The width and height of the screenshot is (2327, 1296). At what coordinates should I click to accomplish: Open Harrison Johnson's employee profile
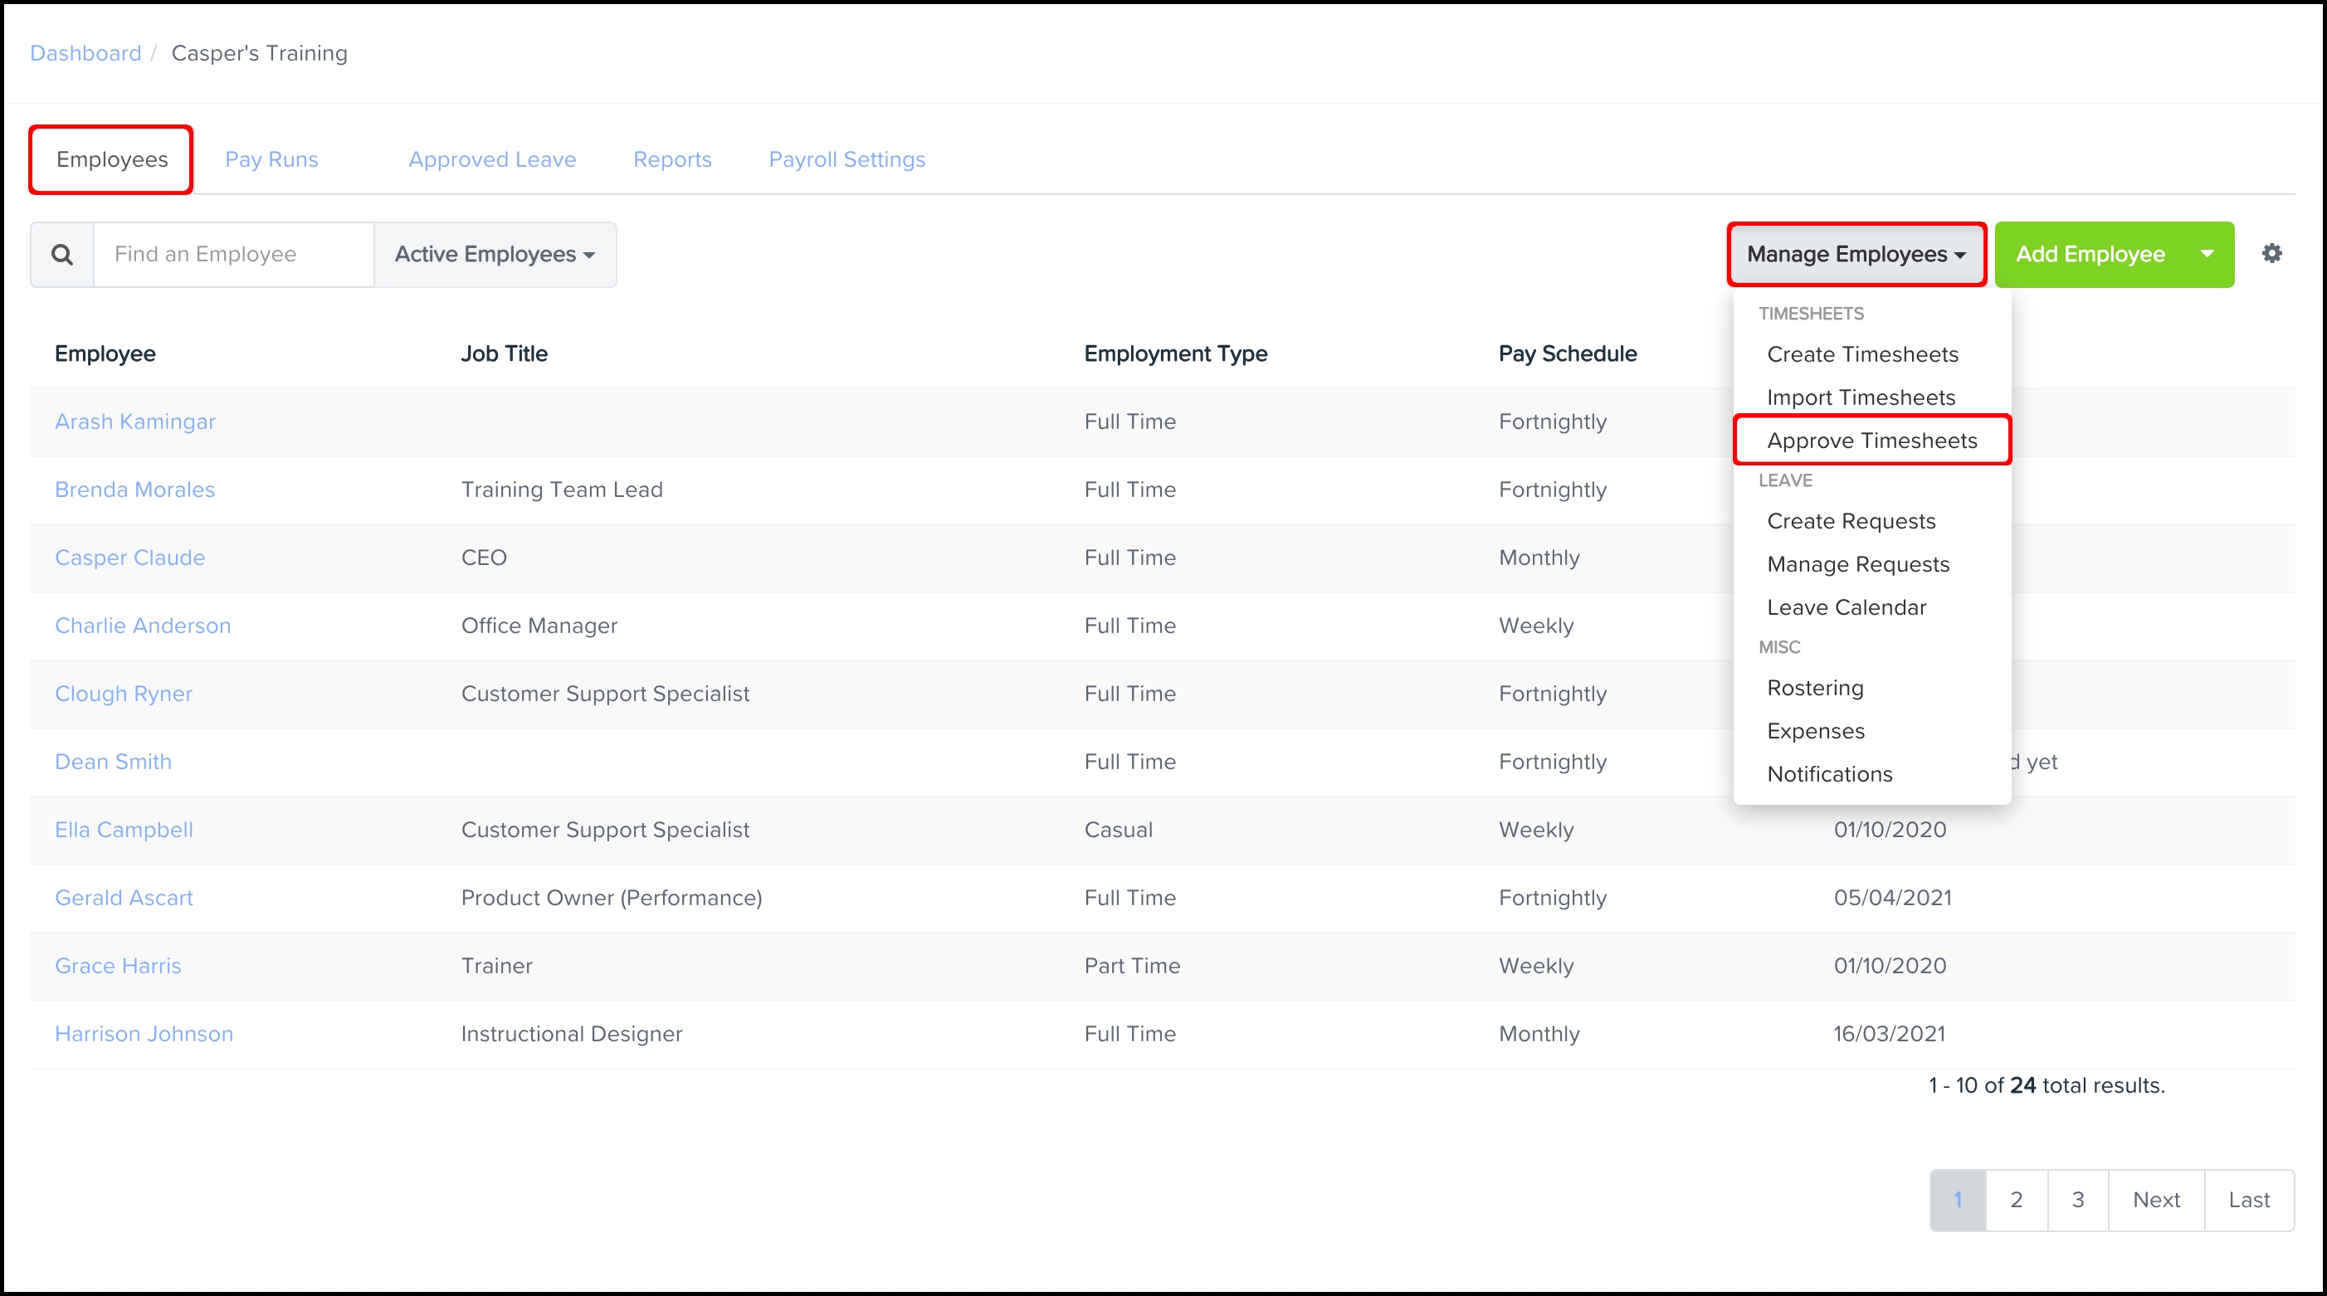(144, 1034)
